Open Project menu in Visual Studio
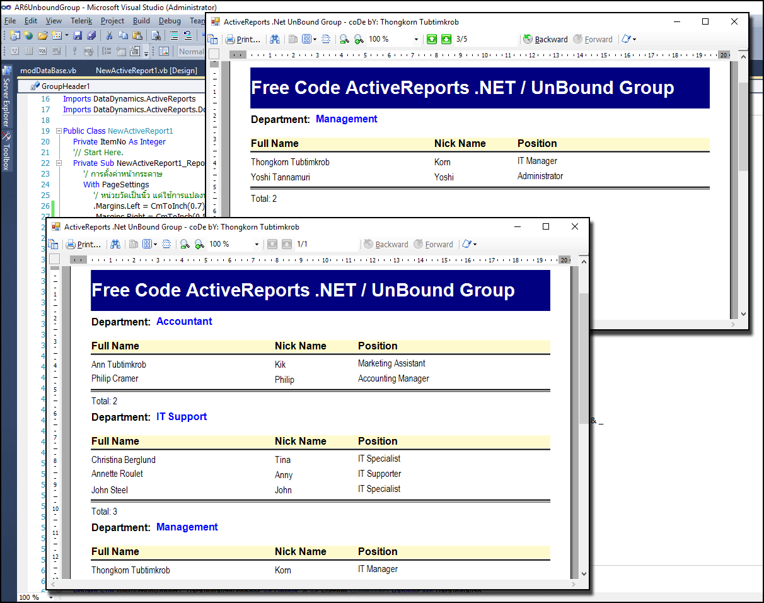764x603 pixels. coord(113,21)
